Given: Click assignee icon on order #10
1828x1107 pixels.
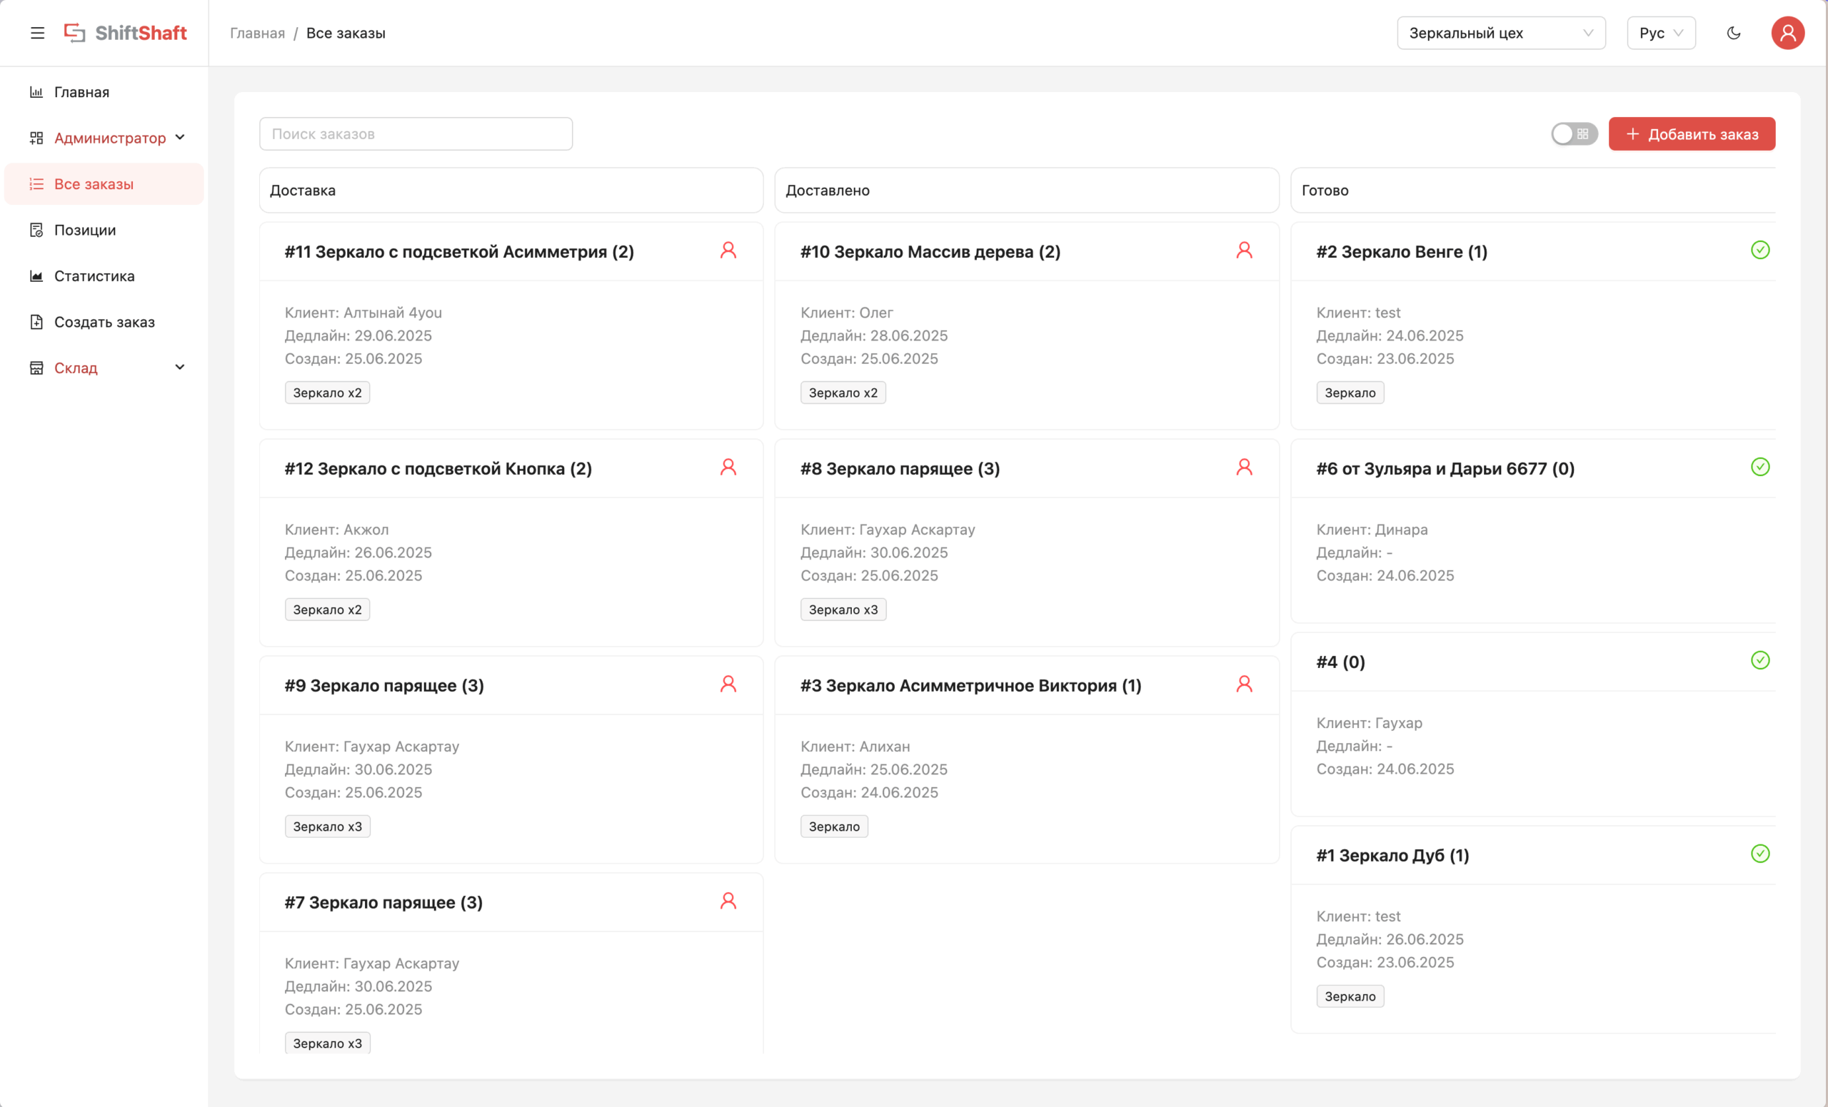Looking at the screenshot, I should [1243, 251].
